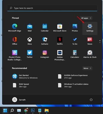Launch the Office app
103x114 pixels.
pyautogui.click(x=15, y=41)
